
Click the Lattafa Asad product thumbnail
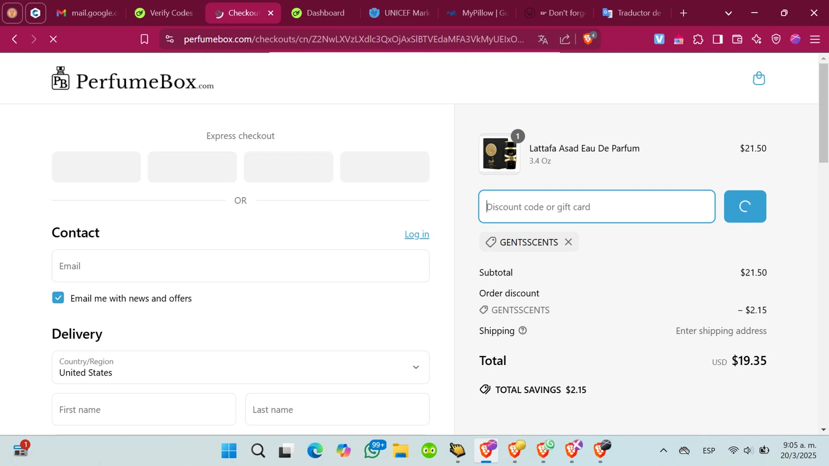pyautogui.click(x=500, y=154)
